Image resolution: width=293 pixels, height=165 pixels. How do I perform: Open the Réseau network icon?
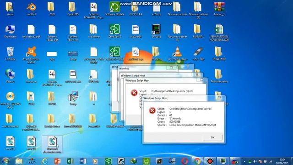(x=10, y=76)
